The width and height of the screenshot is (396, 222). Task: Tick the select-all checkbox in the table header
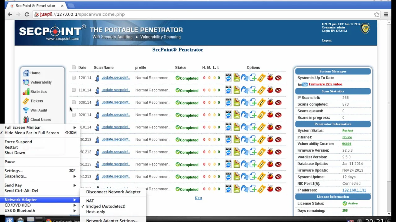74,67
